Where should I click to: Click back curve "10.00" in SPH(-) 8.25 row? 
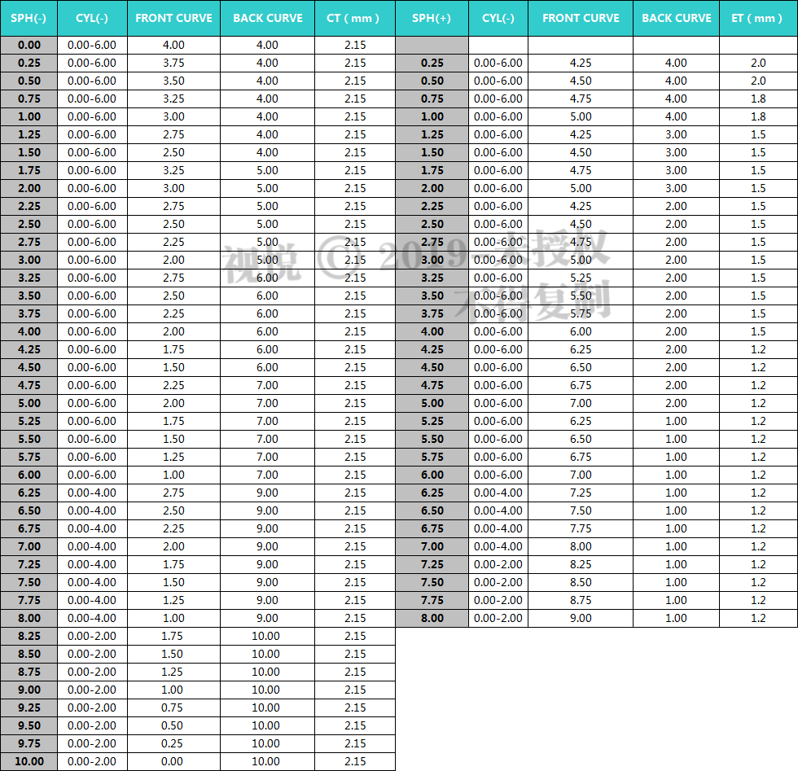coord(265,637)
